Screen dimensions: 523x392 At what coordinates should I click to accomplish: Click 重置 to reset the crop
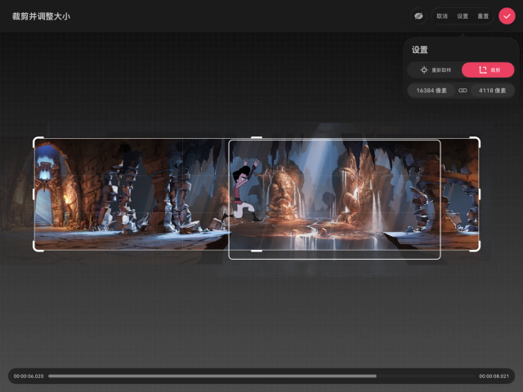coord(483,16)
